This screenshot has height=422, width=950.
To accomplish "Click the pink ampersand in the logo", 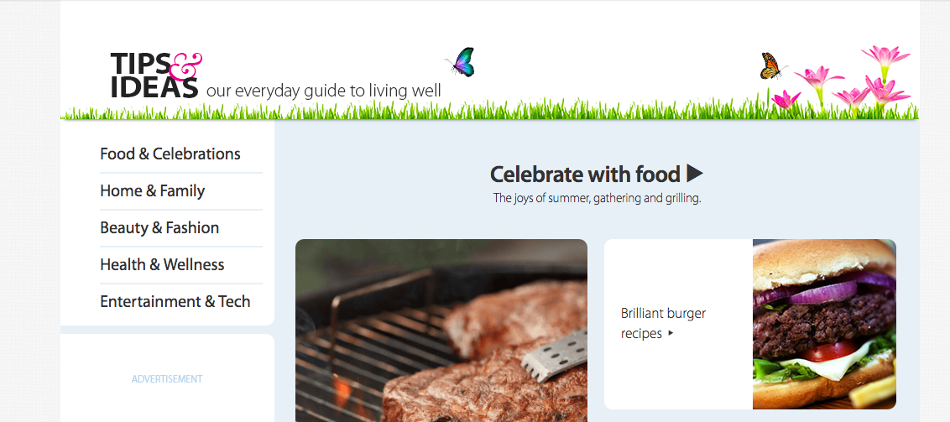I will point(184,66).
